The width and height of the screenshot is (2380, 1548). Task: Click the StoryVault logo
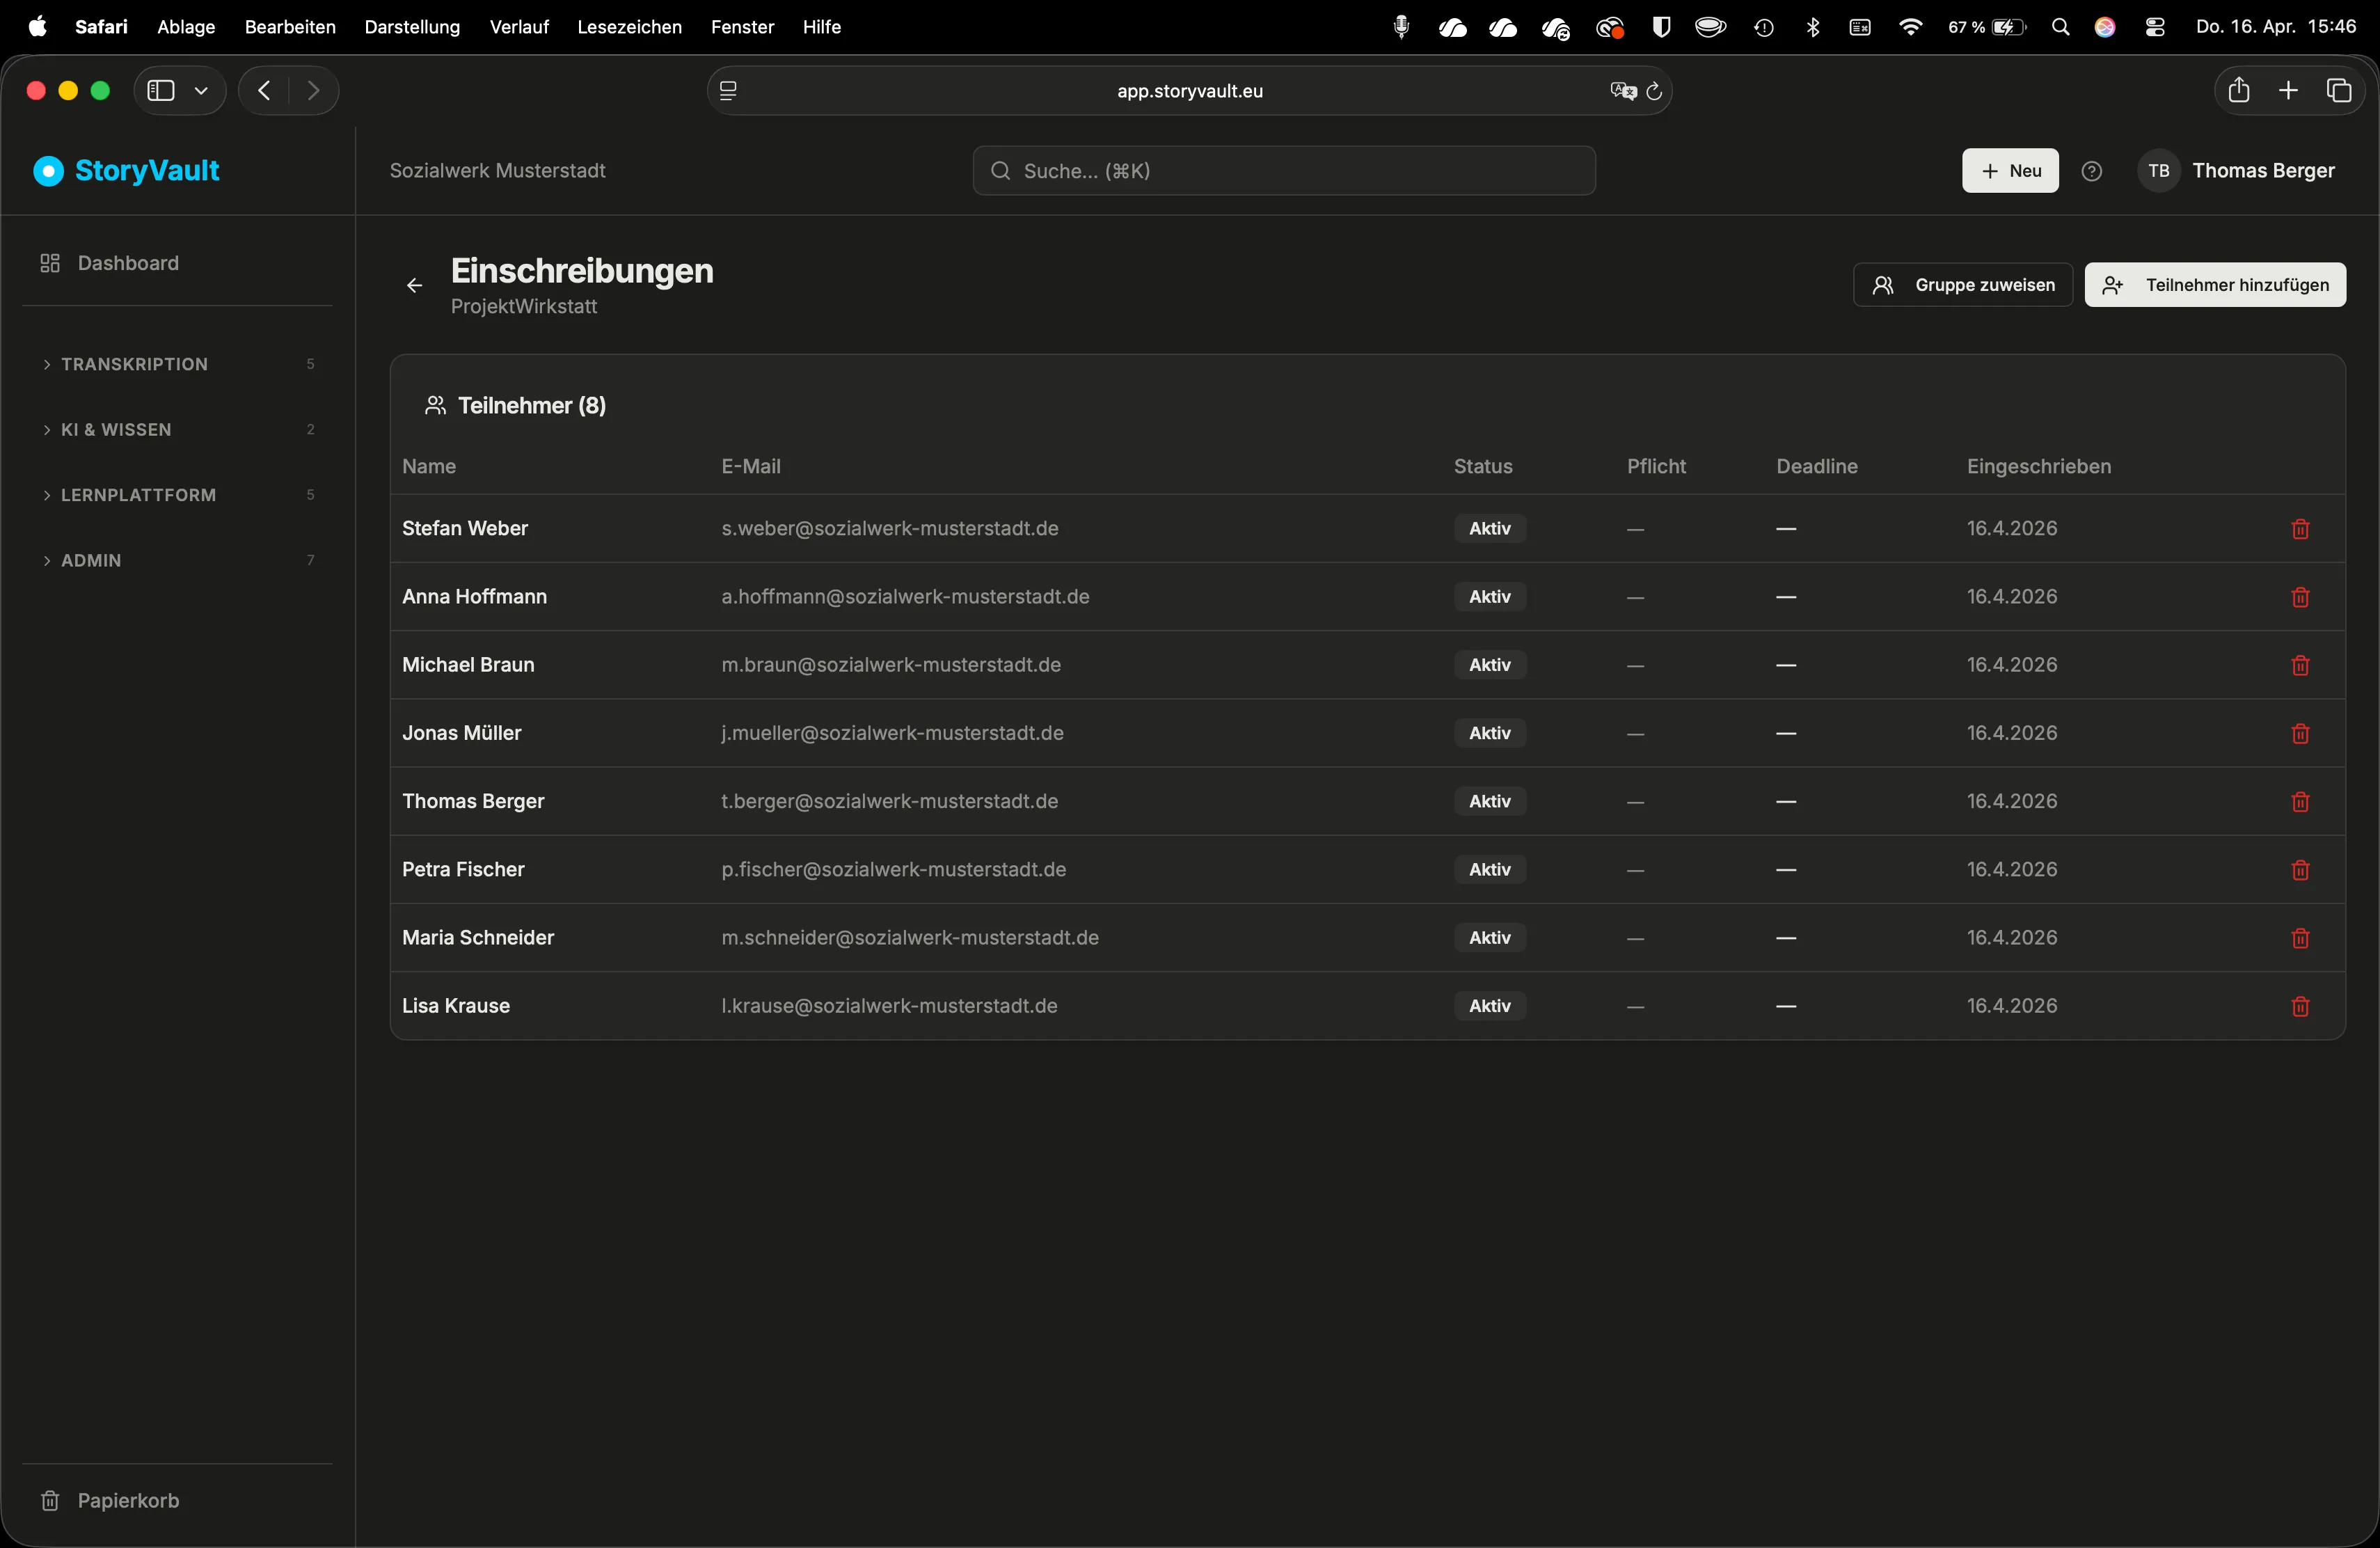127,171
